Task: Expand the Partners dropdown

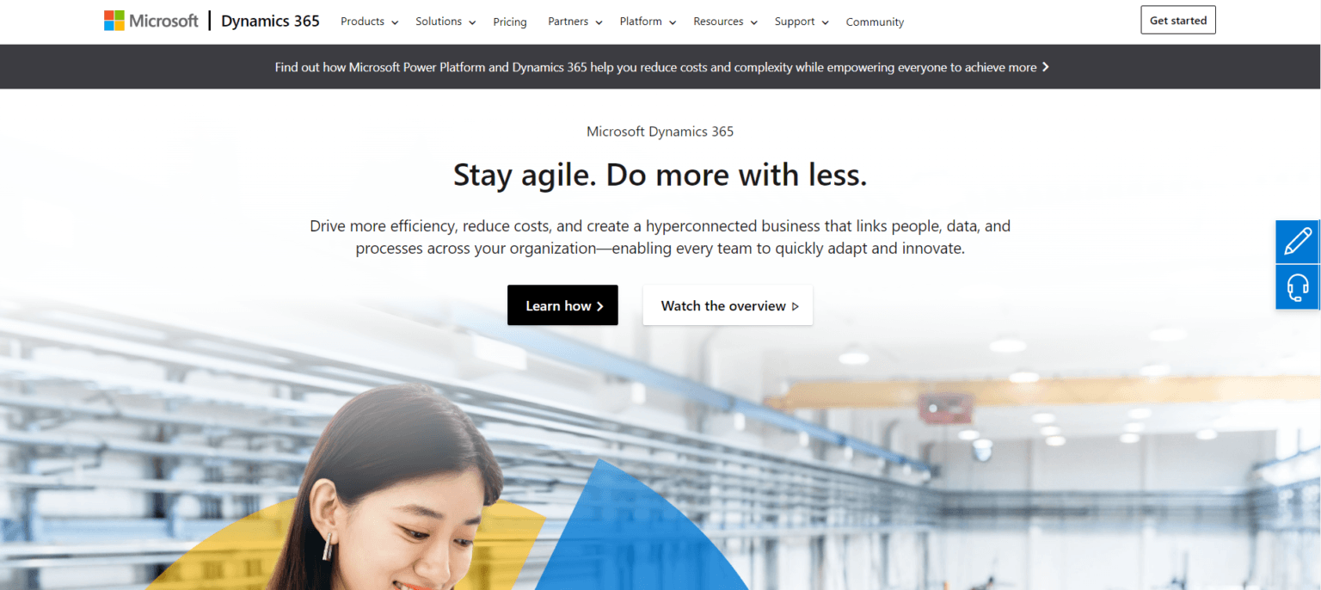Action: pos(574,22)
